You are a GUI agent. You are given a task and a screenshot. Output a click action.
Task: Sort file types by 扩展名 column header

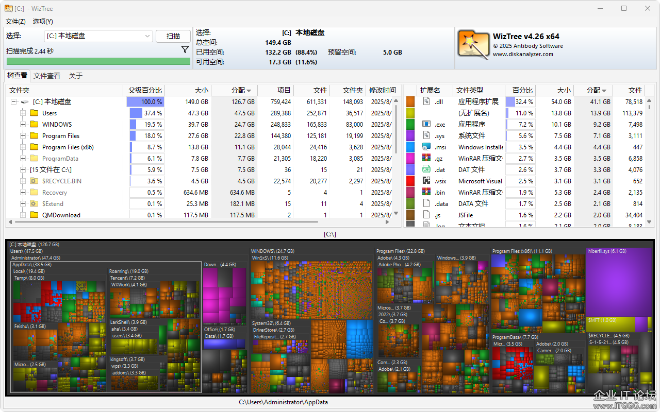pos(435,90)
